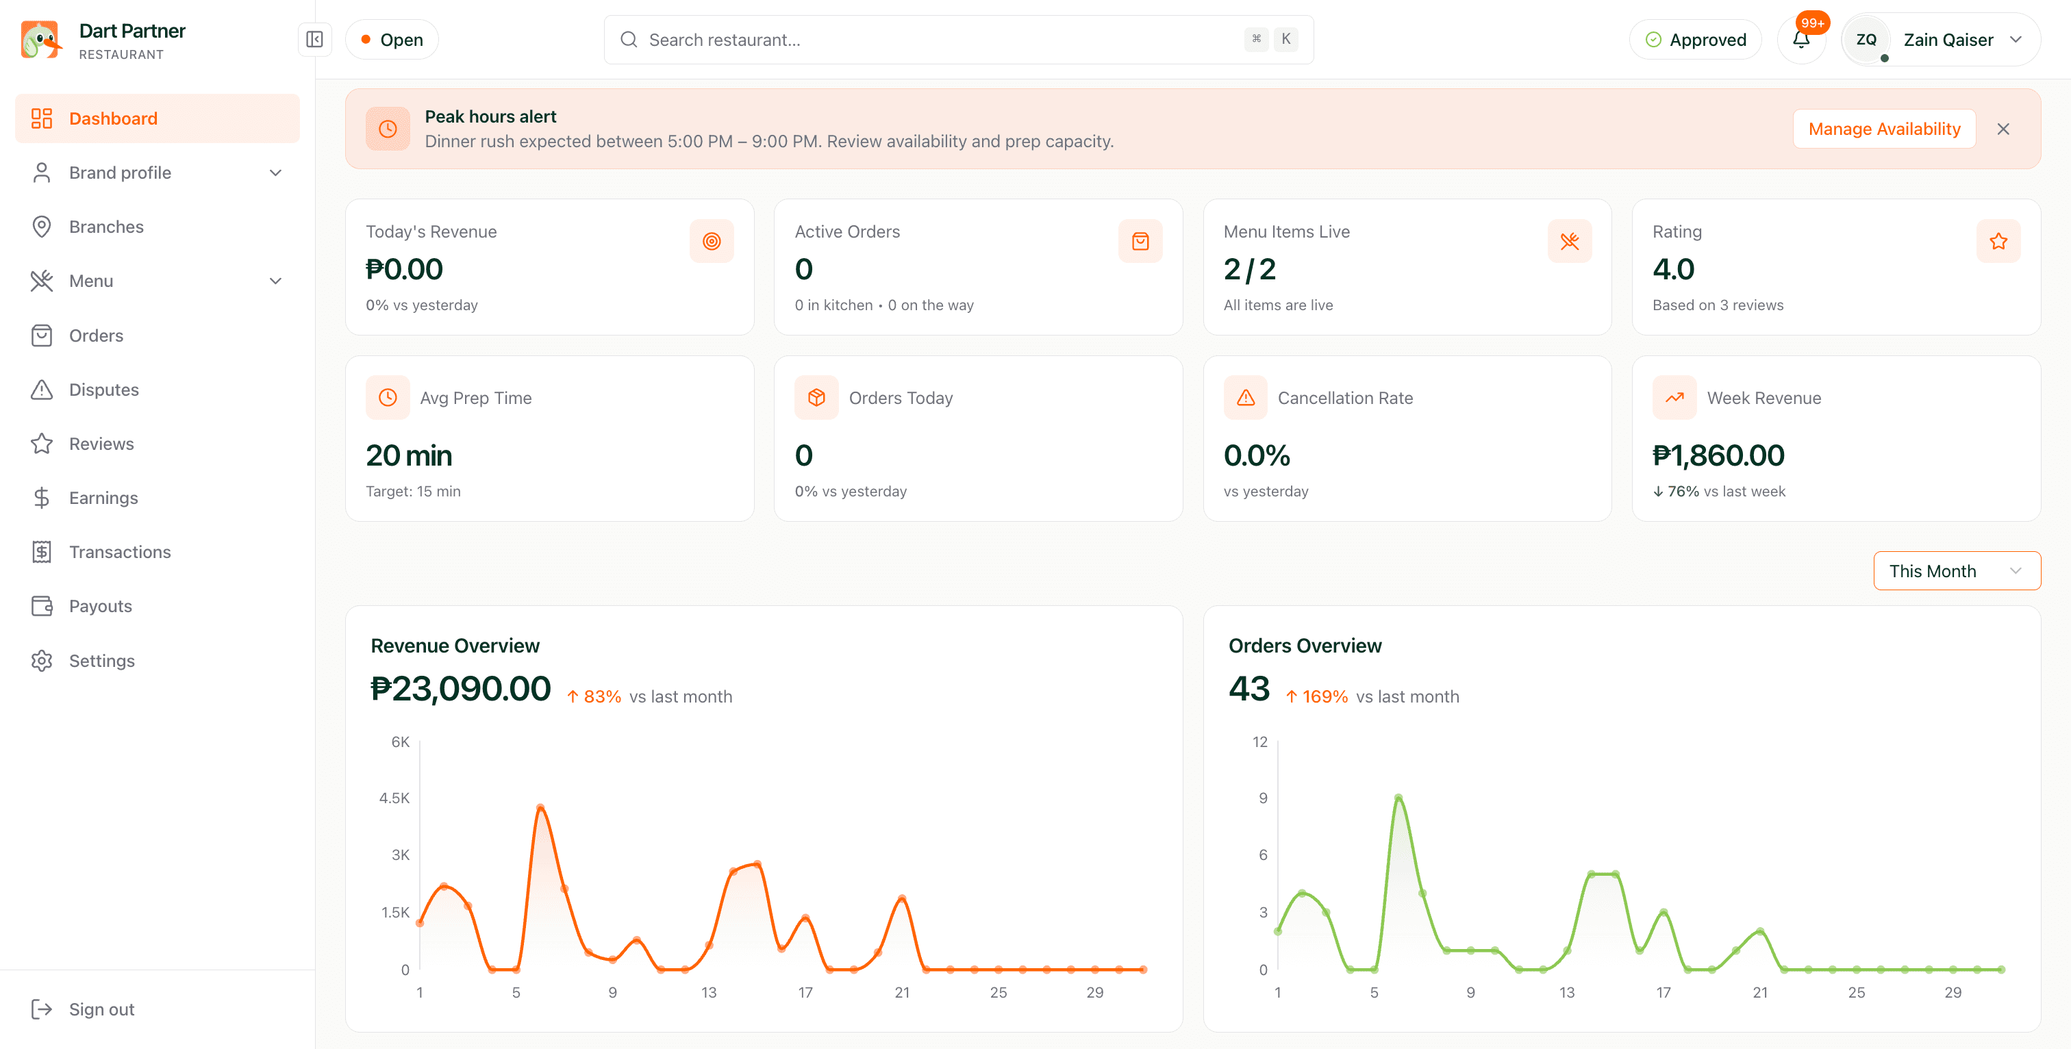
Task: Click the Settings gear icon
Action: pos(42,661)
